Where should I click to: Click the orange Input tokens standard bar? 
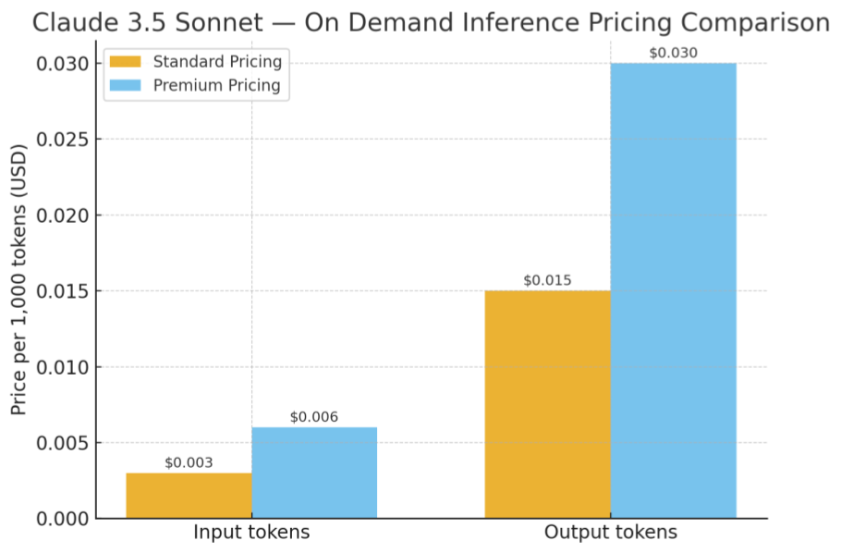click(x=189, y=495)
